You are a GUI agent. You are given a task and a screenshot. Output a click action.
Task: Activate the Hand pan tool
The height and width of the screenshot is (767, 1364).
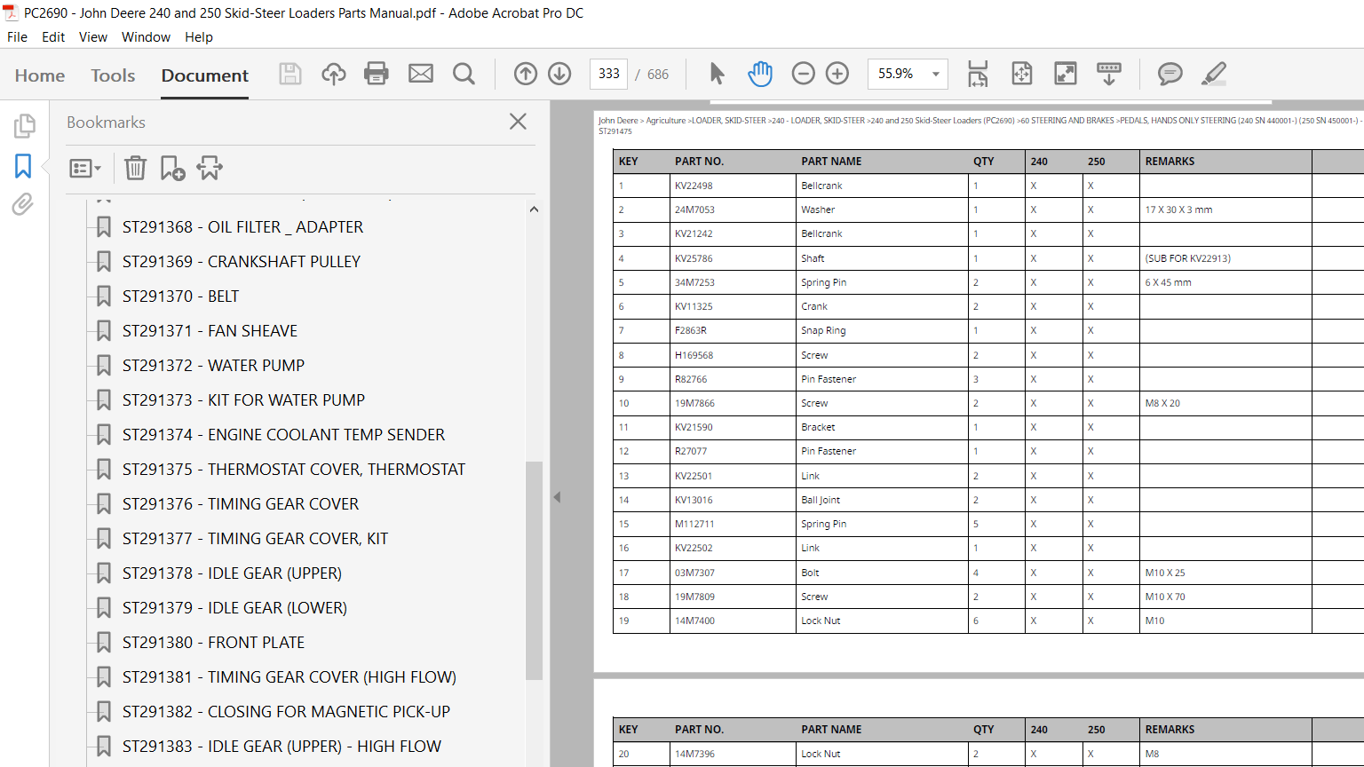click(x=760, y=74)
